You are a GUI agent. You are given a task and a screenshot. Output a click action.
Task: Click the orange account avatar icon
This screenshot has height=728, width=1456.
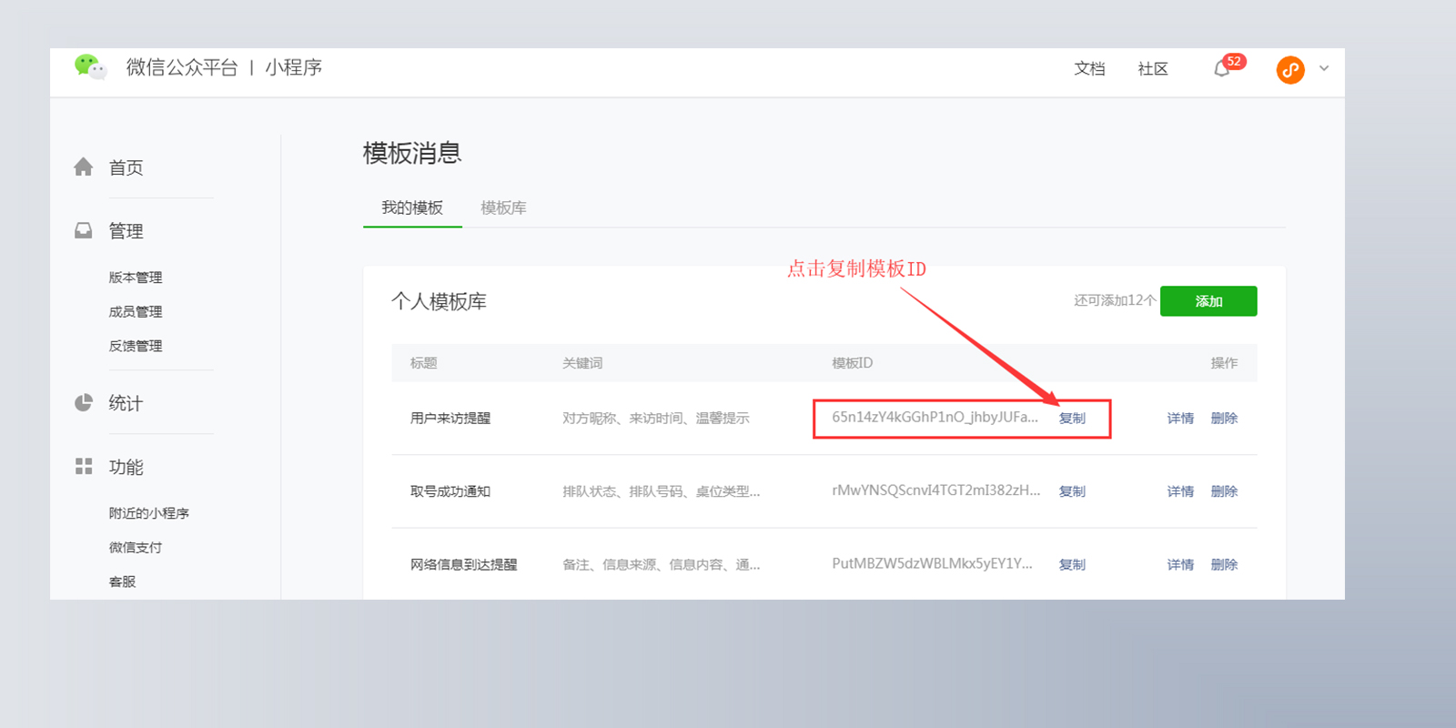pos(1290,70)
